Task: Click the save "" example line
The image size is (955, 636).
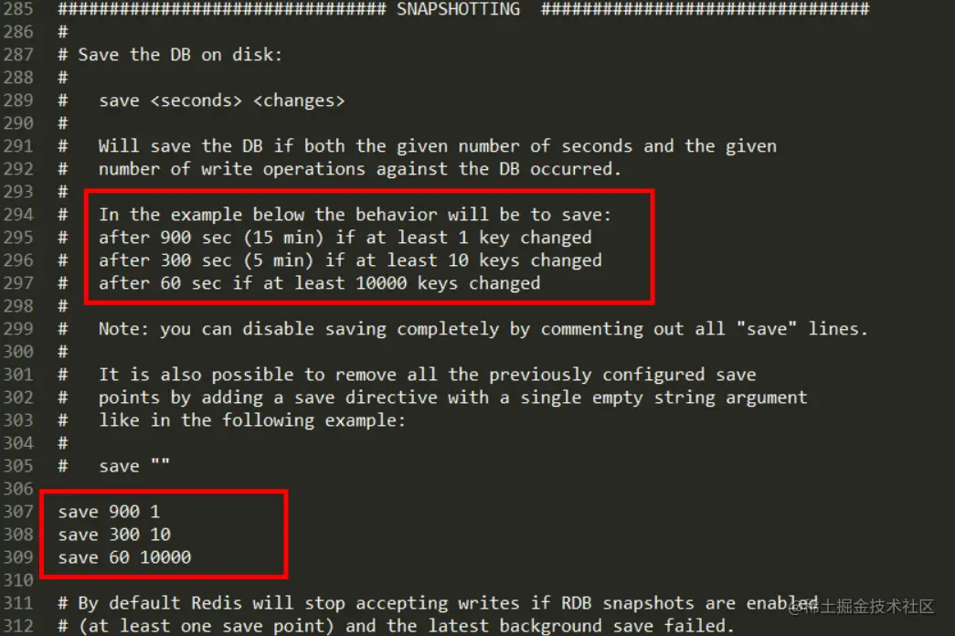Action: (x=134, y=466)
